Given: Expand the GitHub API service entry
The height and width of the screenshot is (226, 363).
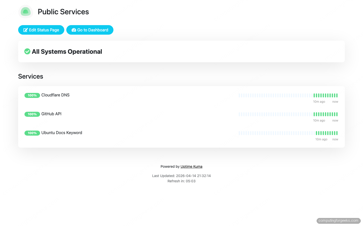Looking at the screenshot, I should click(x=51, y=114).
